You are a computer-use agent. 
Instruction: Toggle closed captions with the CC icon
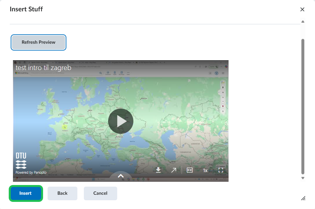(x=190, y=170)
